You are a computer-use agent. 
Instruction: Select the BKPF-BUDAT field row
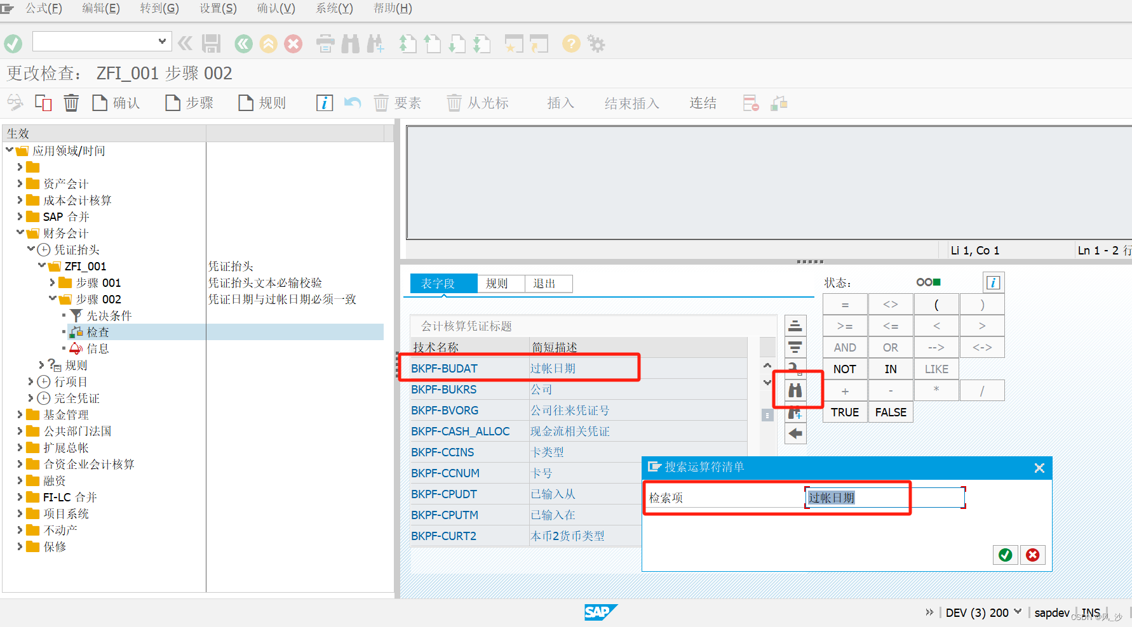click(579, 369)
